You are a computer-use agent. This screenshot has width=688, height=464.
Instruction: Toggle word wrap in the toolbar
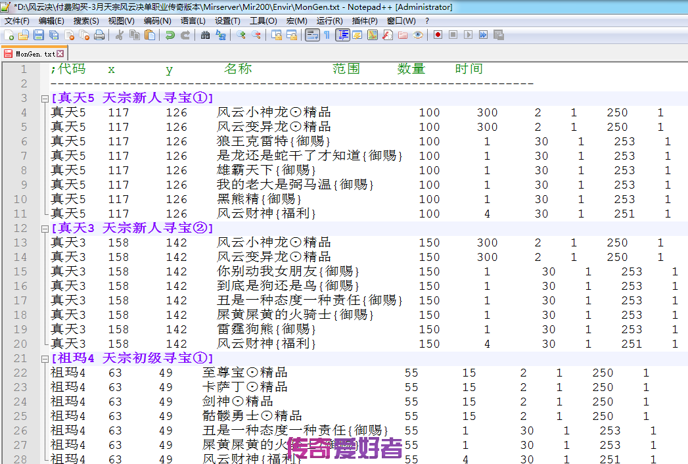tap(312, 35)
